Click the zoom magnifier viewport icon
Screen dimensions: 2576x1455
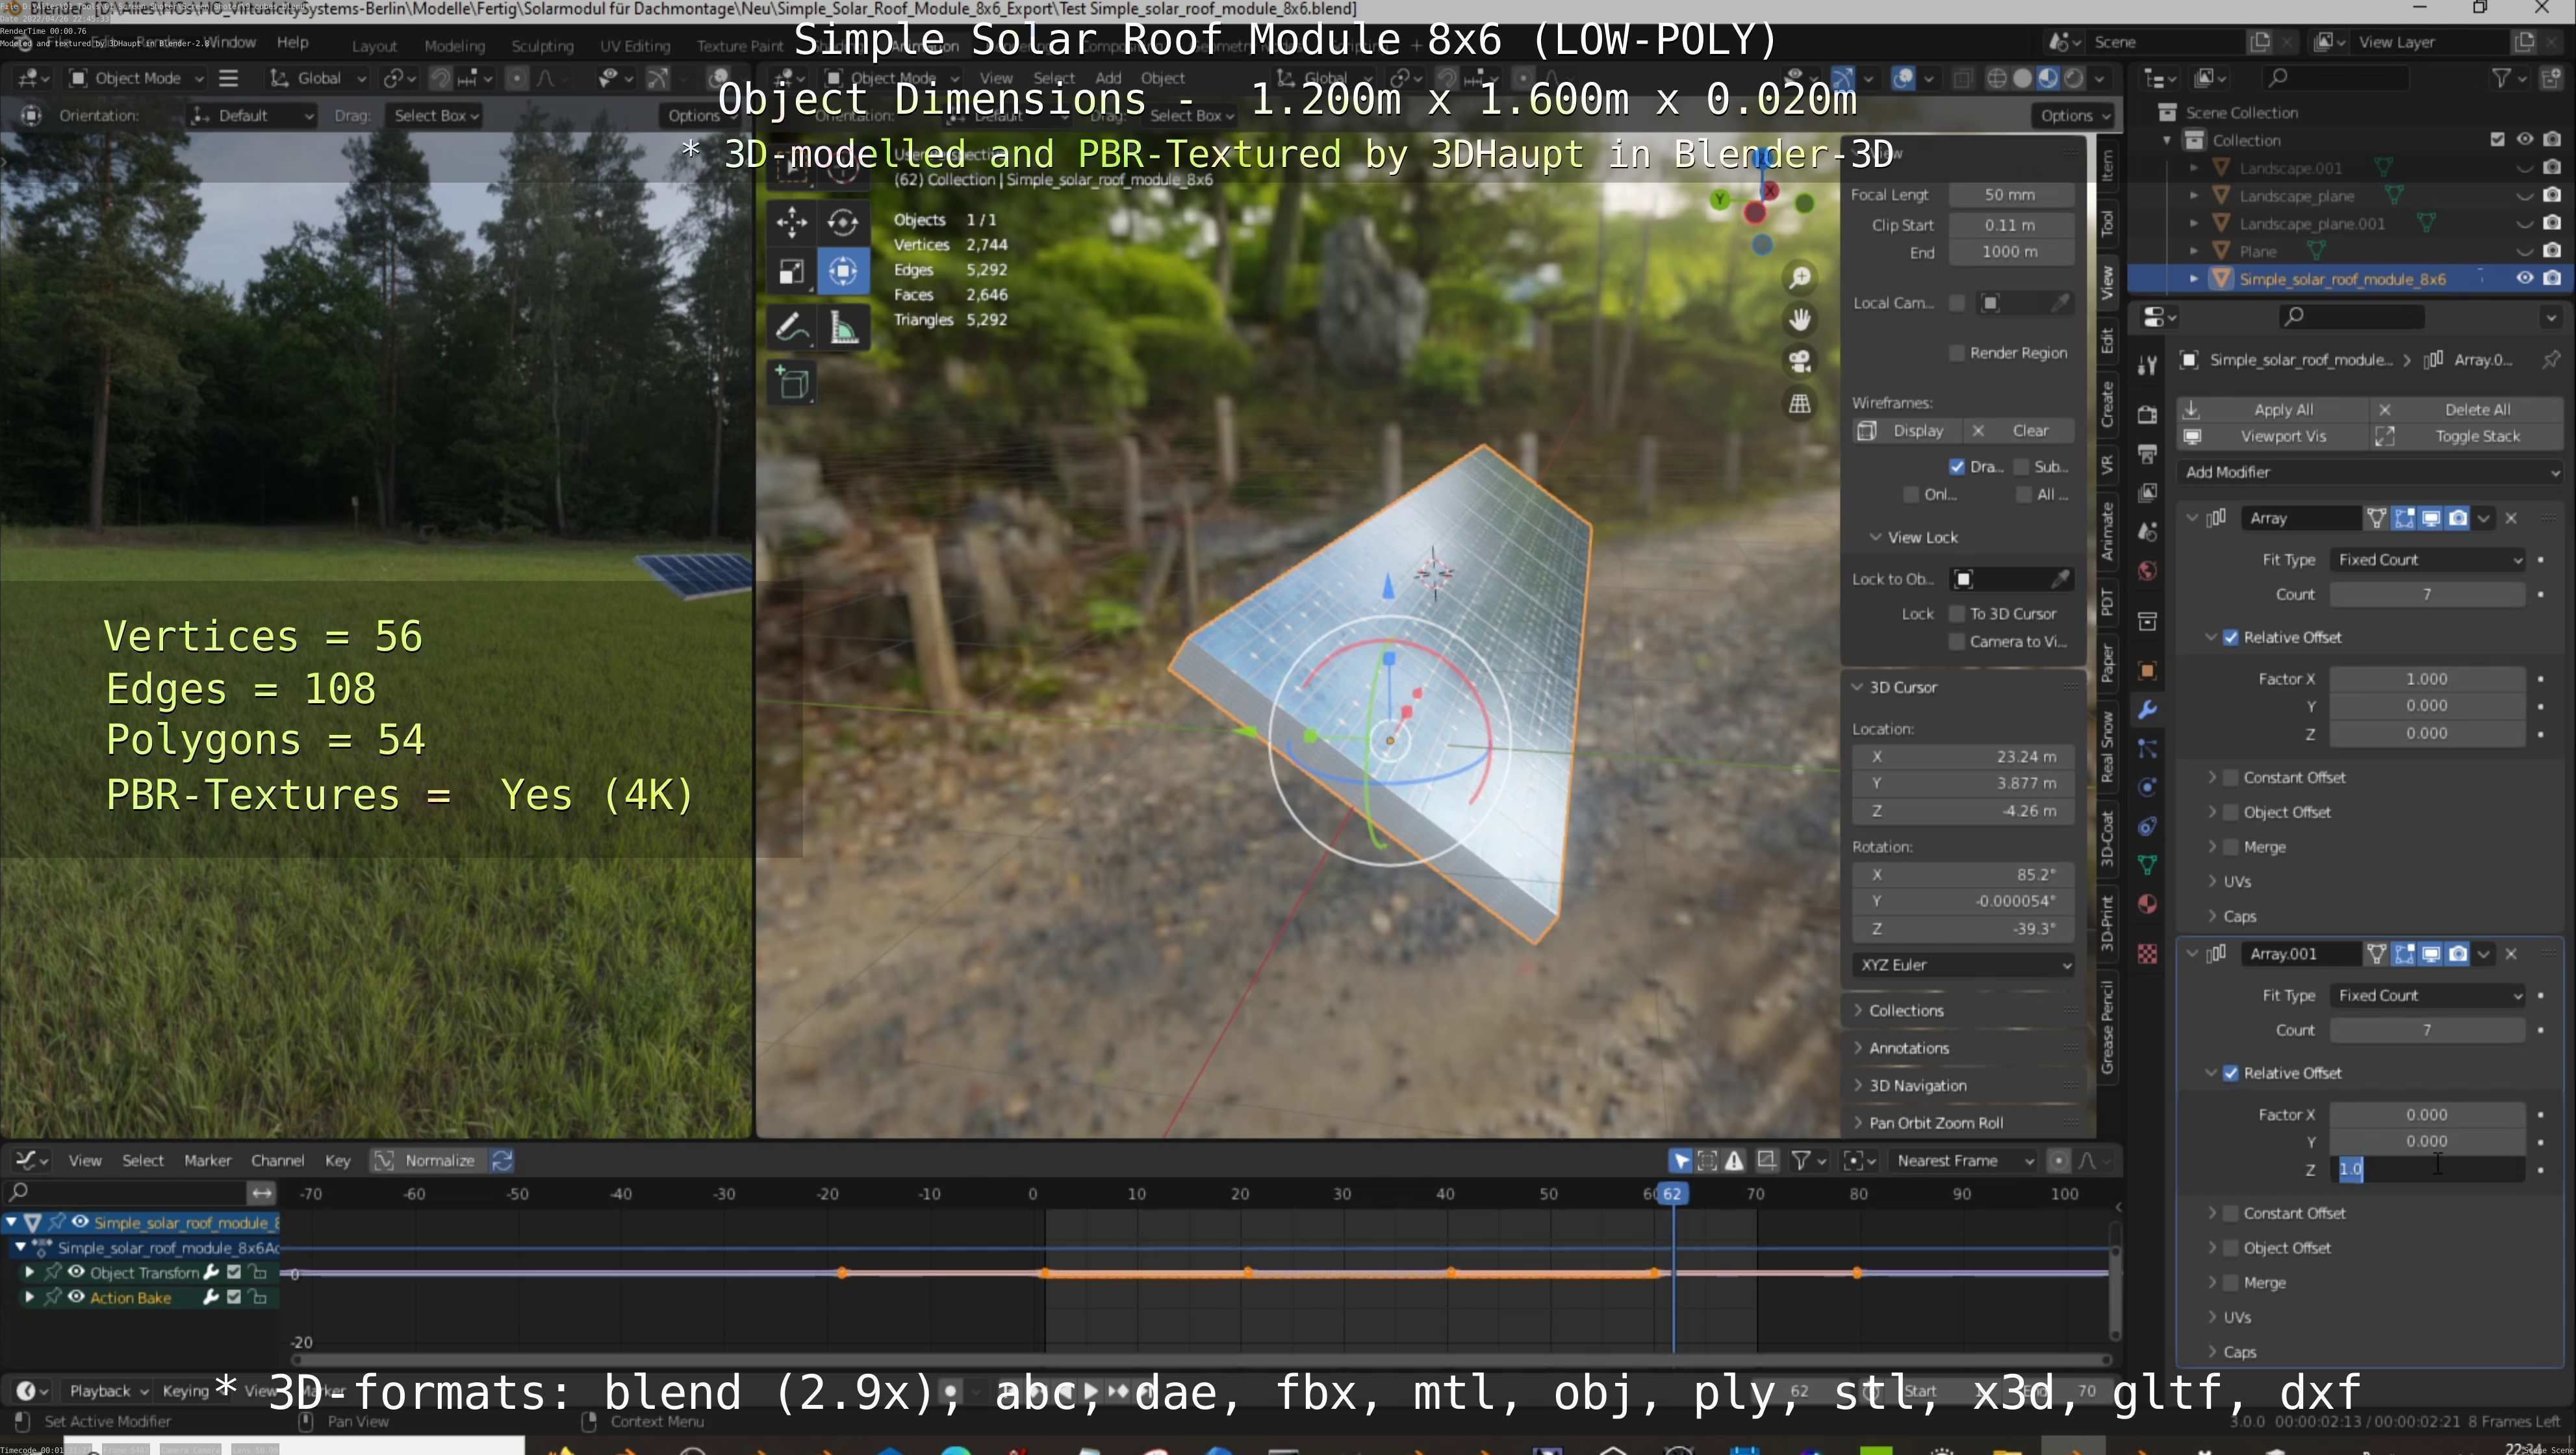coord(1800,278)
